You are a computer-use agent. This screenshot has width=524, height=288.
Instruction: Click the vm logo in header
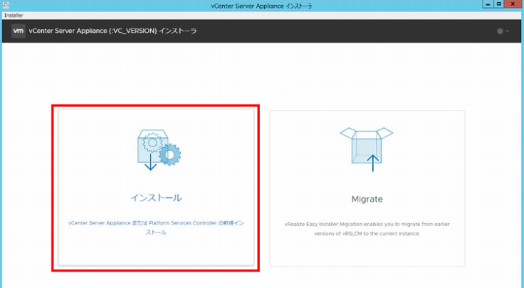(x=19, y=31)
